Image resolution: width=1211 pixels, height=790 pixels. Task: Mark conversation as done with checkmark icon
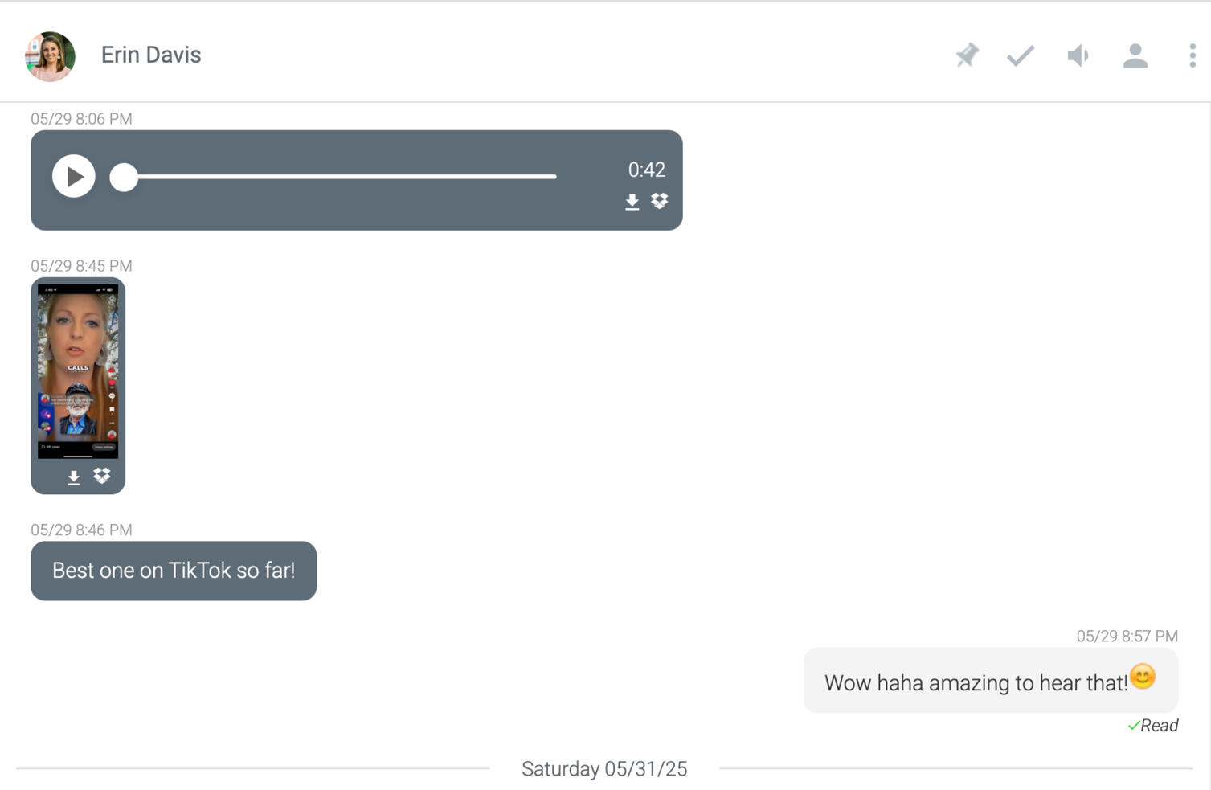click(1021, 55)
